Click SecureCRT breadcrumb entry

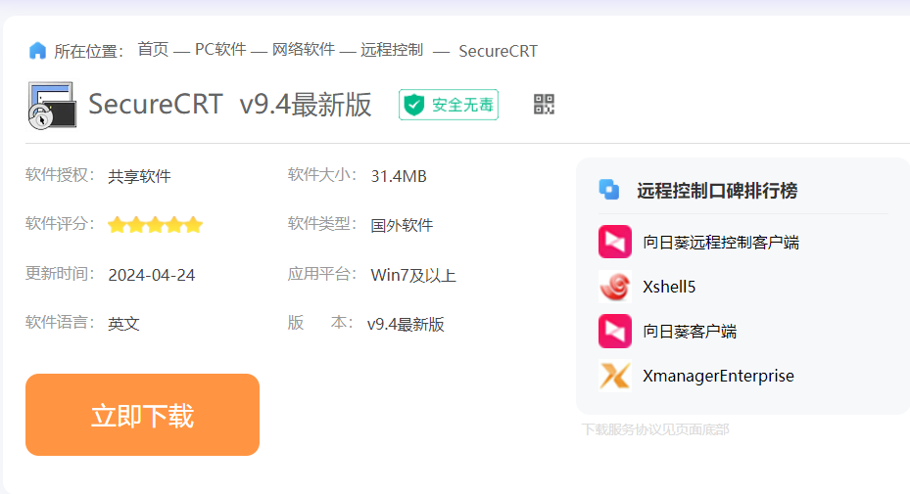pos(498,51)
